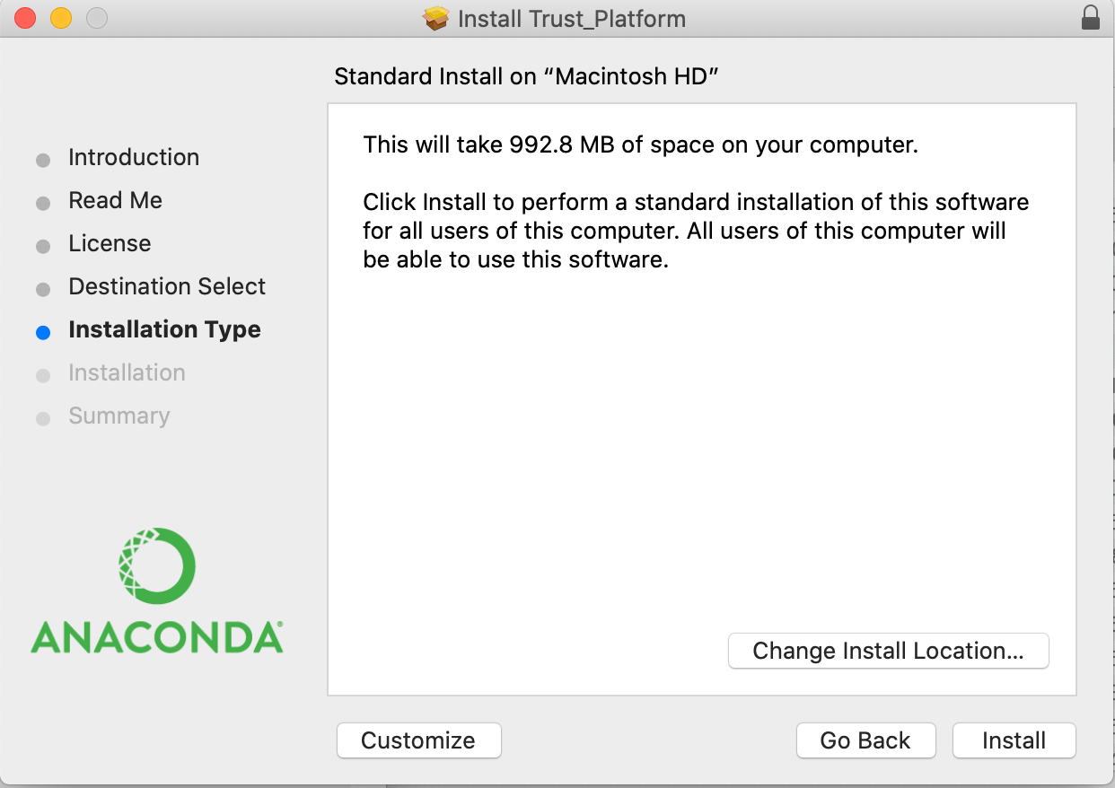This screenshot has height=788, width=1115.
Task: Click the lock icon in title bar
Action: click(1091, 18)
